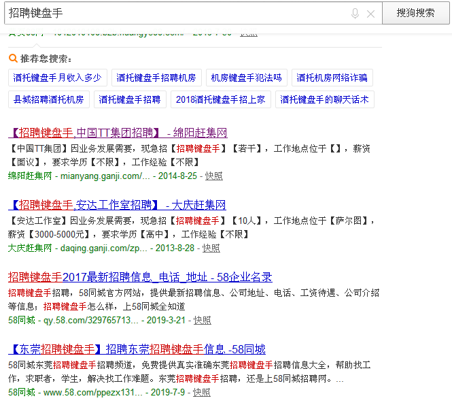Viewport: 452px width, 405px height.
Task: Click the microphone voice search icon
Action: point(355,14)
